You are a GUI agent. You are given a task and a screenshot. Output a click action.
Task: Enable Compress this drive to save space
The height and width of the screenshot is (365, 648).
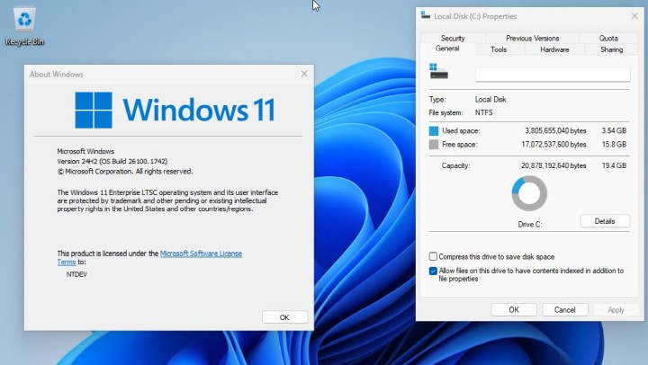coord(434,256)
